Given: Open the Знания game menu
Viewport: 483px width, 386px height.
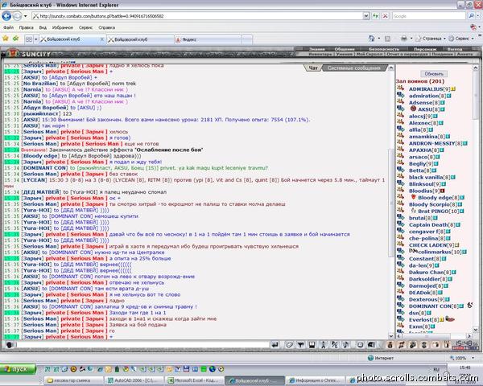Looking at the screenshot, I should click(316, 49).
